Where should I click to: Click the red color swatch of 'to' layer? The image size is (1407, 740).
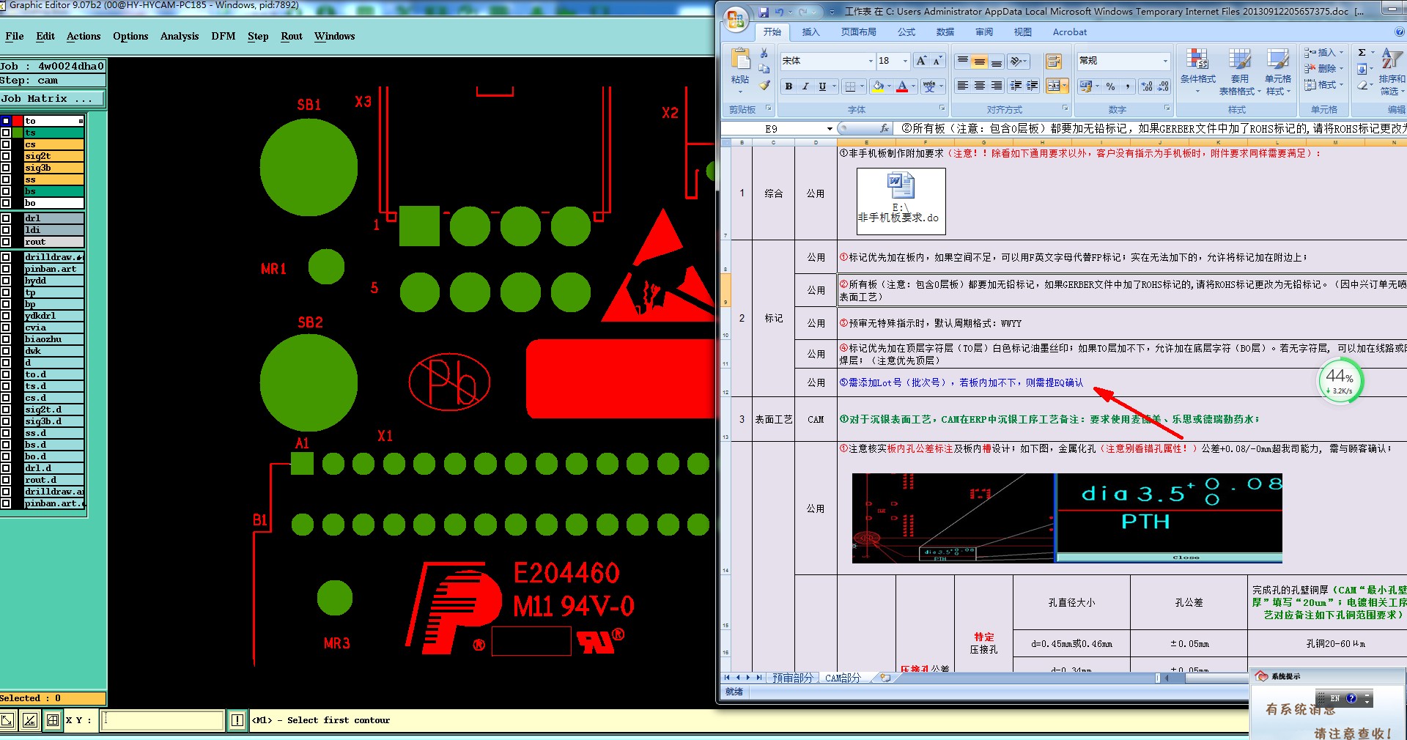pyautogui.click(x=17, y=121)
